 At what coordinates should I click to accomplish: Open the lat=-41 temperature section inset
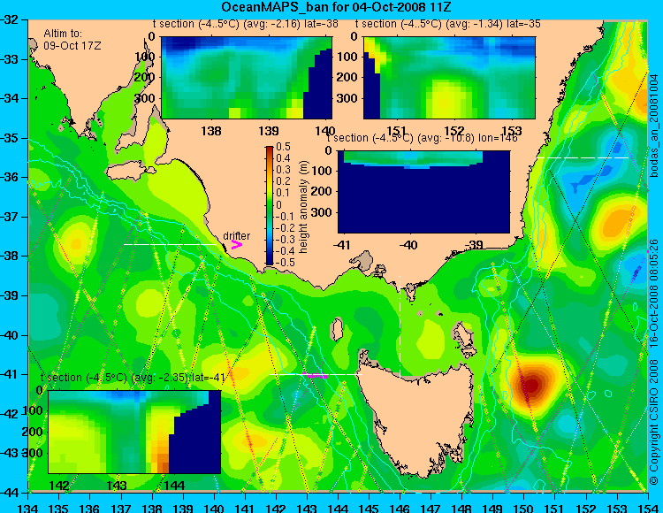pos(134,432)
